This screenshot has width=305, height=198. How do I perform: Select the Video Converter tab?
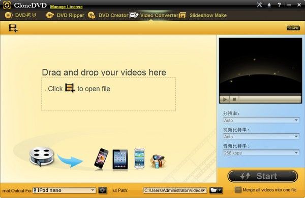point(154,15)
